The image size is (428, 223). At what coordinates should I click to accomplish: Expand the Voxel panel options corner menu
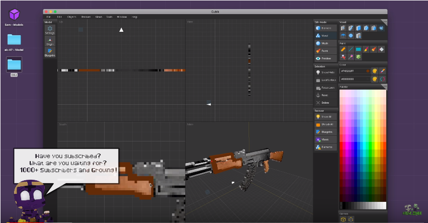pyautogui.click(x=384, y=22)
